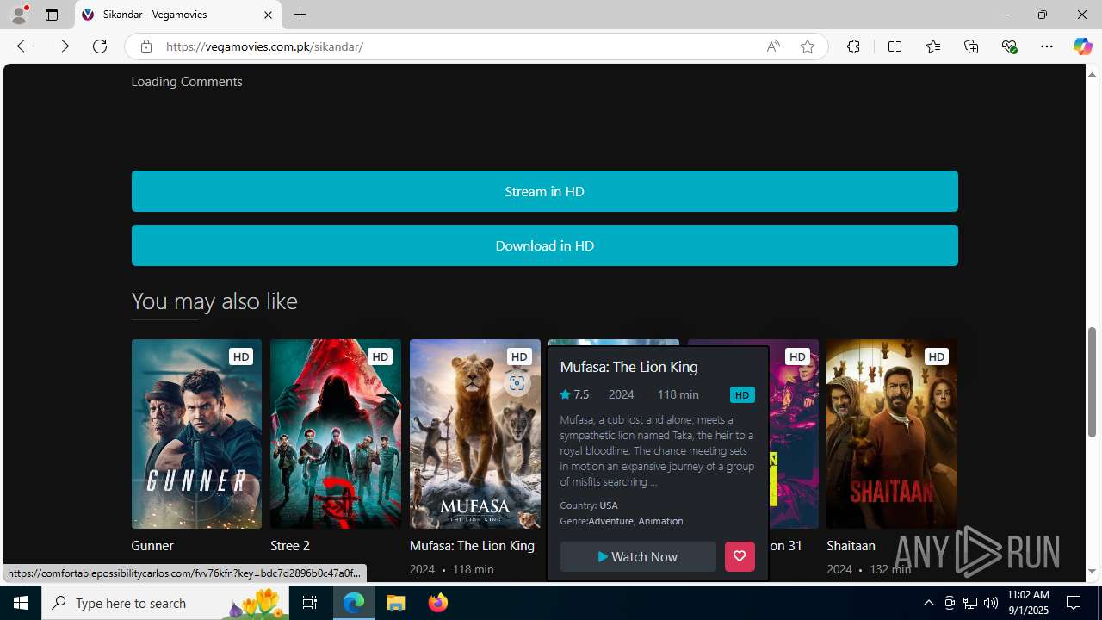
Task: Click Download in HD button
Action: tap(544, 245)
